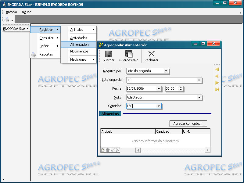Click the Guardar floppy disk icon
Image resolution: width=244 pixels, height=183 pixels.
pyautogui.click(x=109, y=54)
